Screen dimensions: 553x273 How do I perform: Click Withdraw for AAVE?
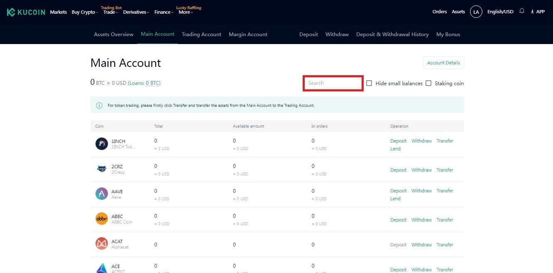click(x=421, y=191)
